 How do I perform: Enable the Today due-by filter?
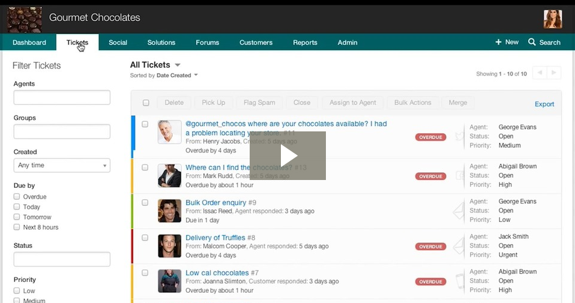pos(16,206)
